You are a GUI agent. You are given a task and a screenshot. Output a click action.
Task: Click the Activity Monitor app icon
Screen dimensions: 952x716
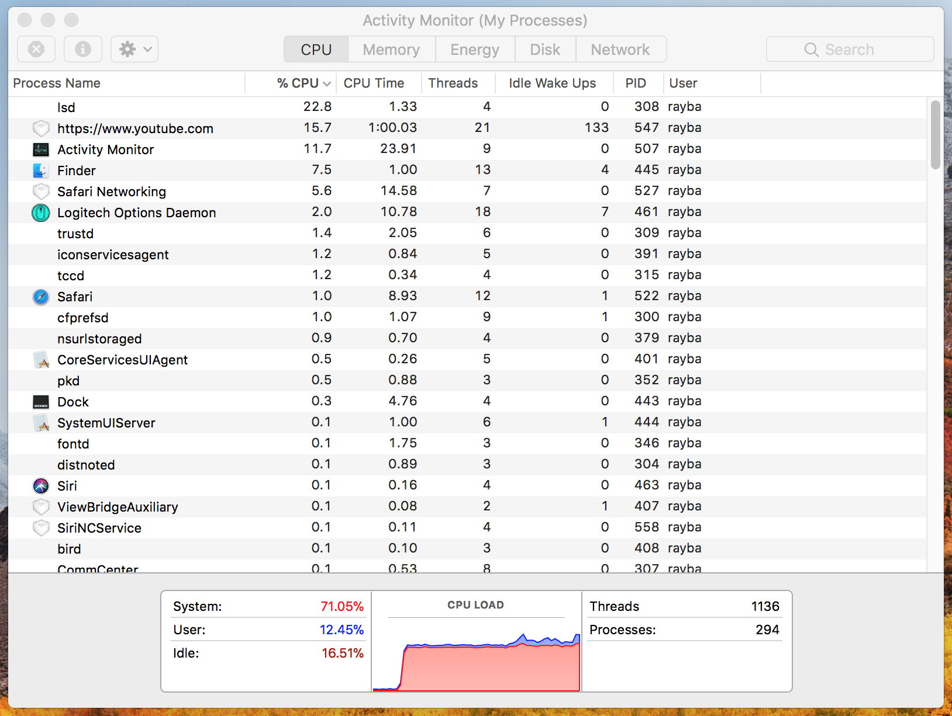[x=41, y=150]
